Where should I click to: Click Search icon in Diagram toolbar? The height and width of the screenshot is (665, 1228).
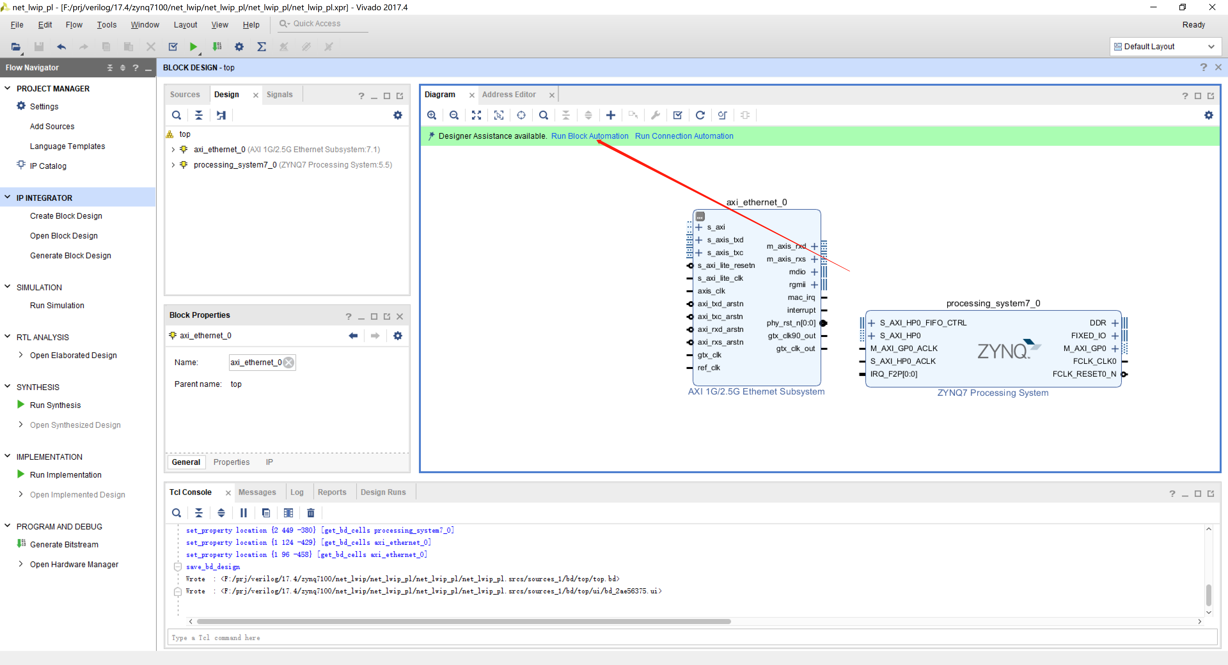click(543, 115)
